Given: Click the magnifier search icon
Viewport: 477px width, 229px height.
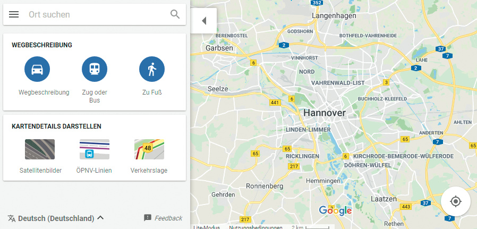Looking at the screenshot, I should point(175,14).
